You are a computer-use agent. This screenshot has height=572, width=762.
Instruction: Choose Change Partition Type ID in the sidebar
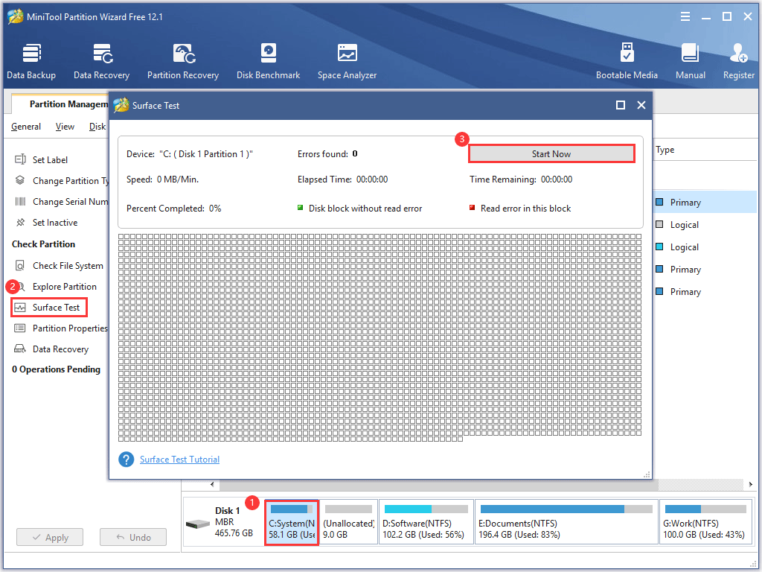click(x=62, y=180)
